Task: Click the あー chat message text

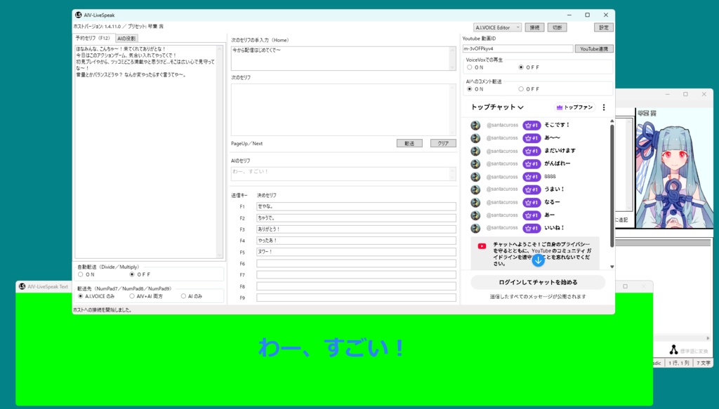Action: pos(549,215)
